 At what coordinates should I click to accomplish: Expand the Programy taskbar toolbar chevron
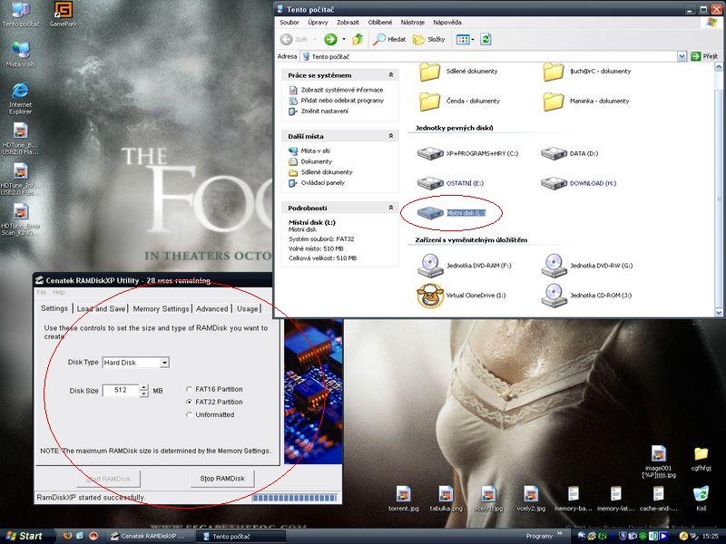(560, 534)
